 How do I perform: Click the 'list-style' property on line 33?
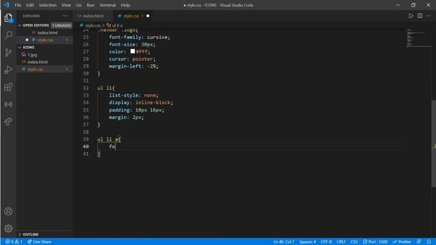coord(124,95)
